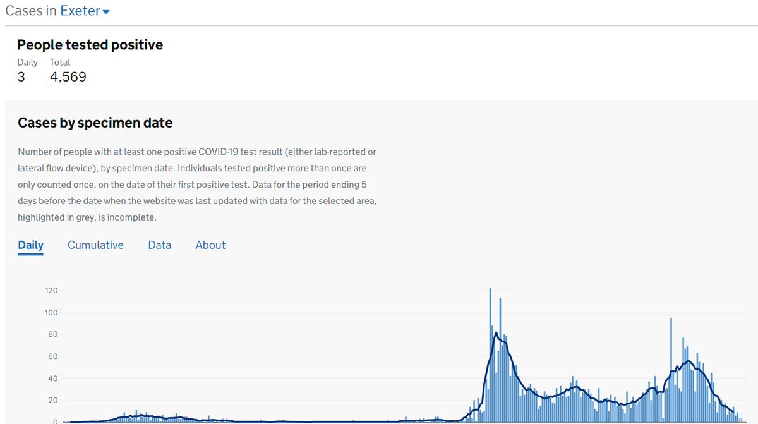Click the 60 y-axis label
Screen dimensions: 758x424
(53, 356)
